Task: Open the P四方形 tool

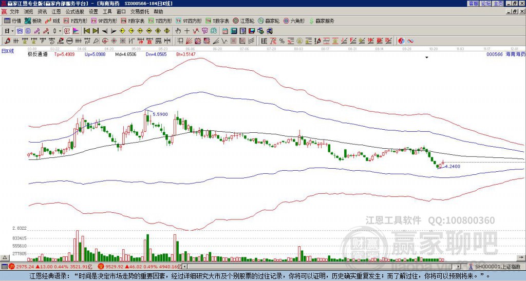Action: pos(76,21)
